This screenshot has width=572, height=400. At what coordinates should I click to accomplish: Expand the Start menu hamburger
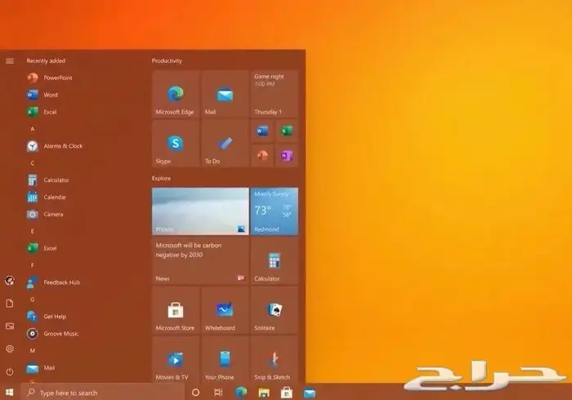(x=10, y=61)
